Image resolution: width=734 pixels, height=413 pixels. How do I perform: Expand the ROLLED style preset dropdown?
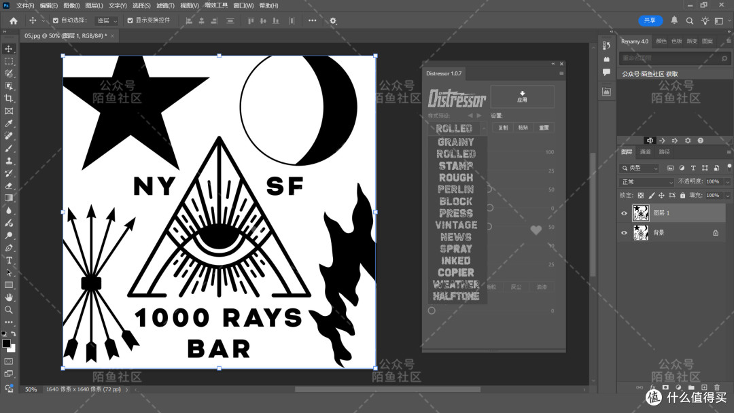[458, 128]
